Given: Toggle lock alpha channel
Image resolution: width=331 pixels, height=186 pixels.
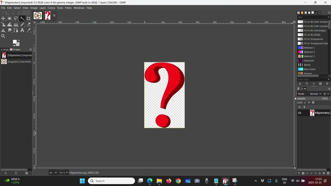Looking at the screenshot, I should 313,103.
